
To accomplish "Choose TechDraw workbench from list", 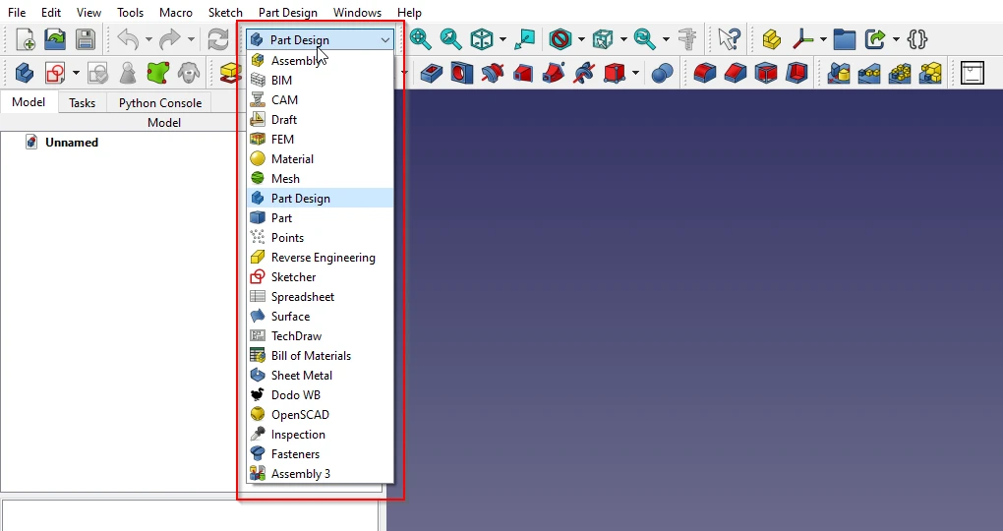I will coord(320,336).
